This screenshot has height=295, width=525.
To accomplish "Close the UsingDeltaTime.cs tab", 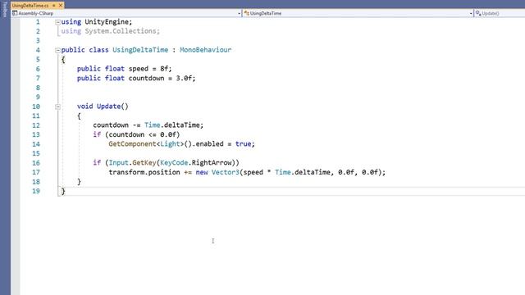I will [61, 6].
